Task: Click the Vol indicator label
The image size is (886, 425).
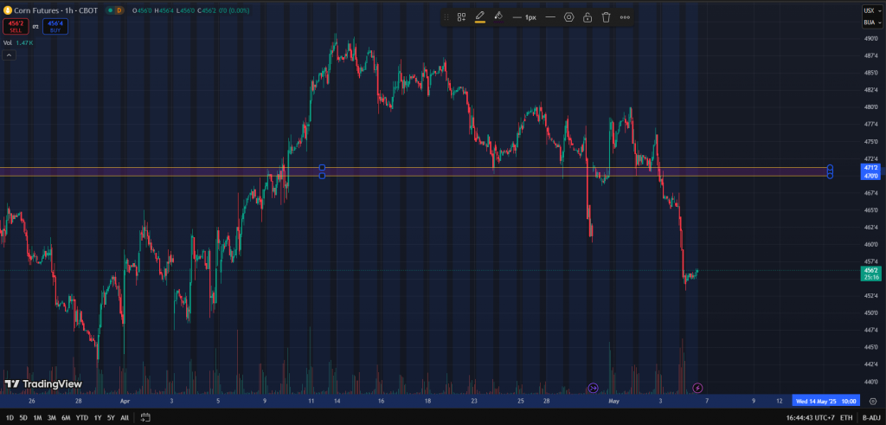Action: tap(8, 42)
